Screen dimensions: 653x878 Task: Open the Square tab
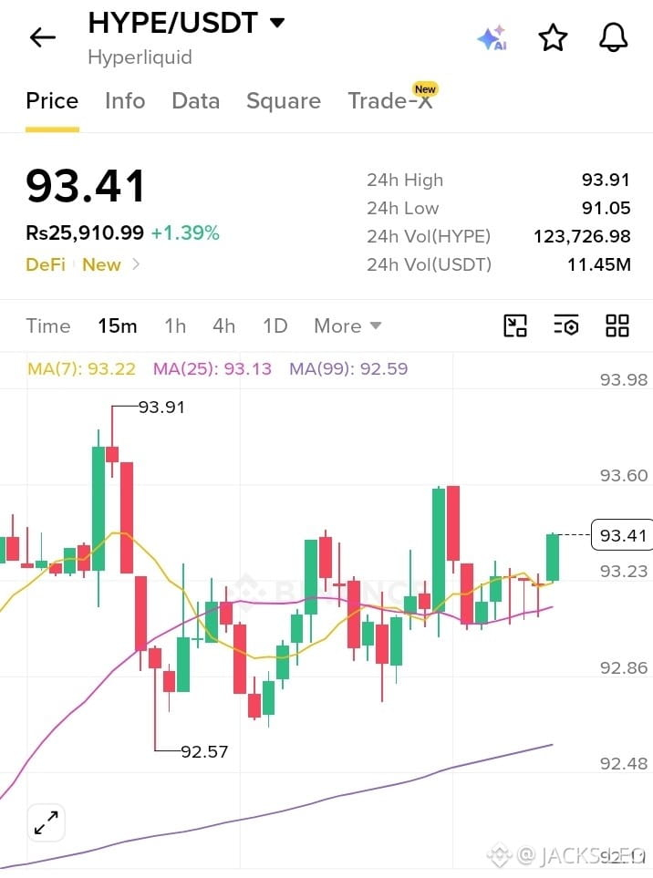pyautogui.click(x=284, y=101)
